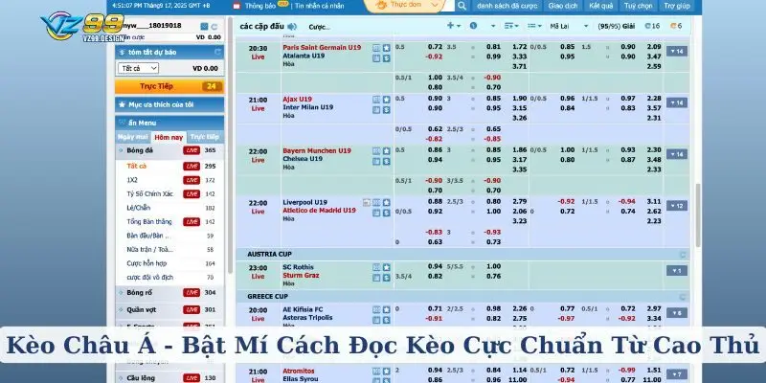Viewport: 766px width, 383px height.
Task: Select Cược hỗn hợp in sidebar
Action: [146, 263]
